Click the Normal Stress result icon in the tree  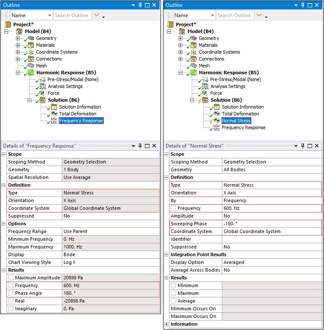coord(217,121)
